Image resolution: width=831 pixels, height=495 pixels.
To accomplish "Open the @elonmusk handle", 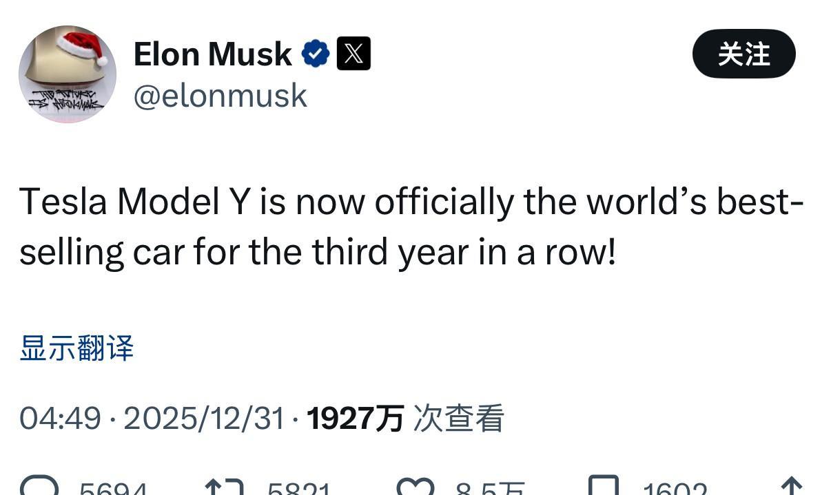I will point(220,95).
